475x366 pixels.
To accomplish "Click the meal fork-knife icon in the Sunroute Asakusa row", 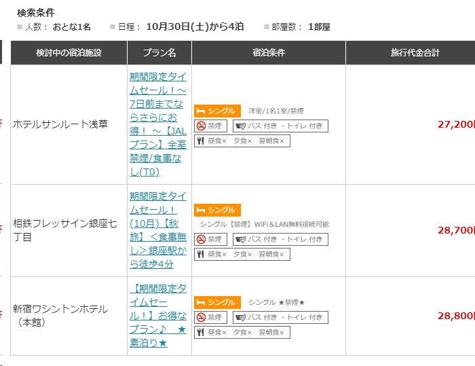I will click(x=201, y=141).
